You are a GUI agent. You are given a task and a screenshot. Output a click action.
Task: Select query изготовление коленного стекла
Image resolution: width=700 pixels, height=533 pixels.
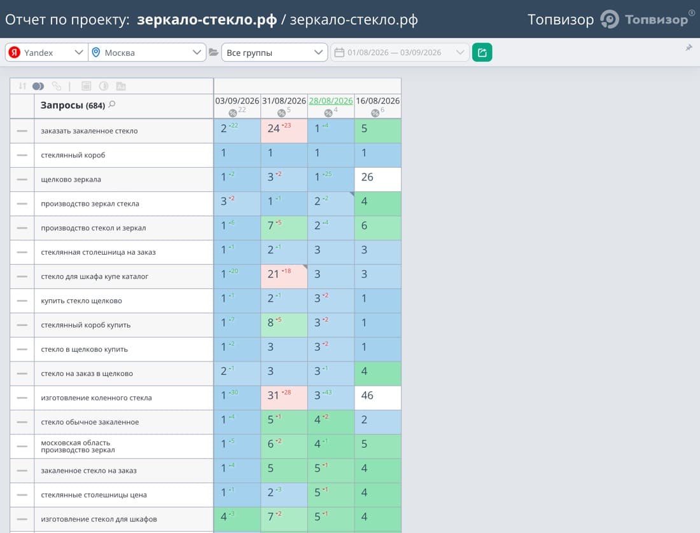[x=97, y=398]
